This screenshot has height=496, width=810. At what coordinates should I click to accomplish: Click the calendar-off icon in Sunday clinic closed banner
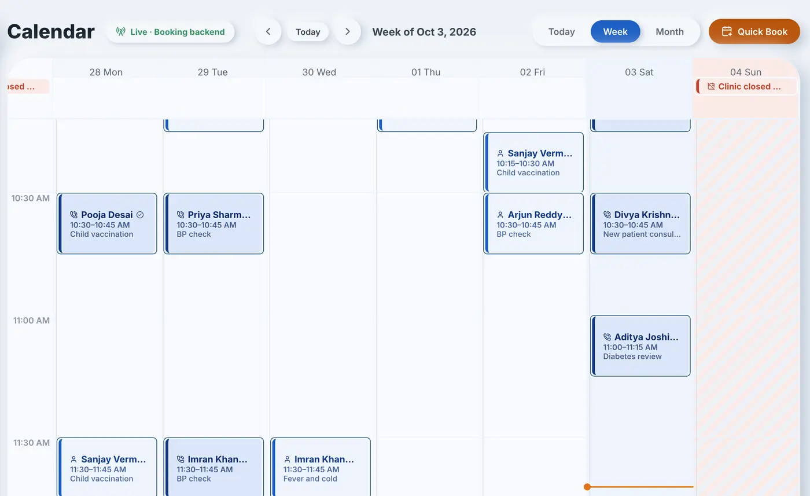(711, 87)
